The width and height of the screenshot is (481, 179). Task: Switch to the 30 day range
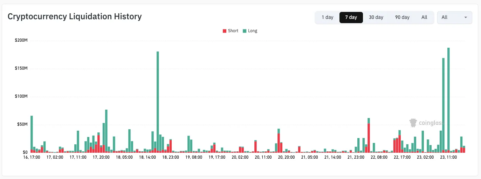(376, 17)
